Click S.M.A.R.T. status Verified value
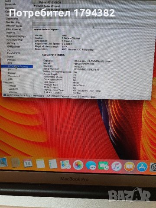 [77, 93]
